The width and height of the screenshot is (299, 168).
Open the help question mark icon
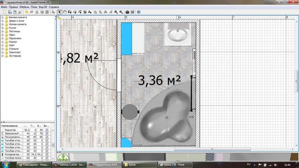pyautogui.click(x=139, y=12)
